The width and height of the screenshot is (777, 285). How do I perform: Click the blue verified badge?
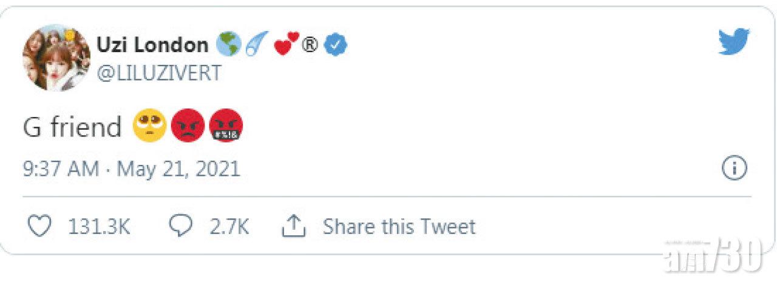click(x=335, y=44)
